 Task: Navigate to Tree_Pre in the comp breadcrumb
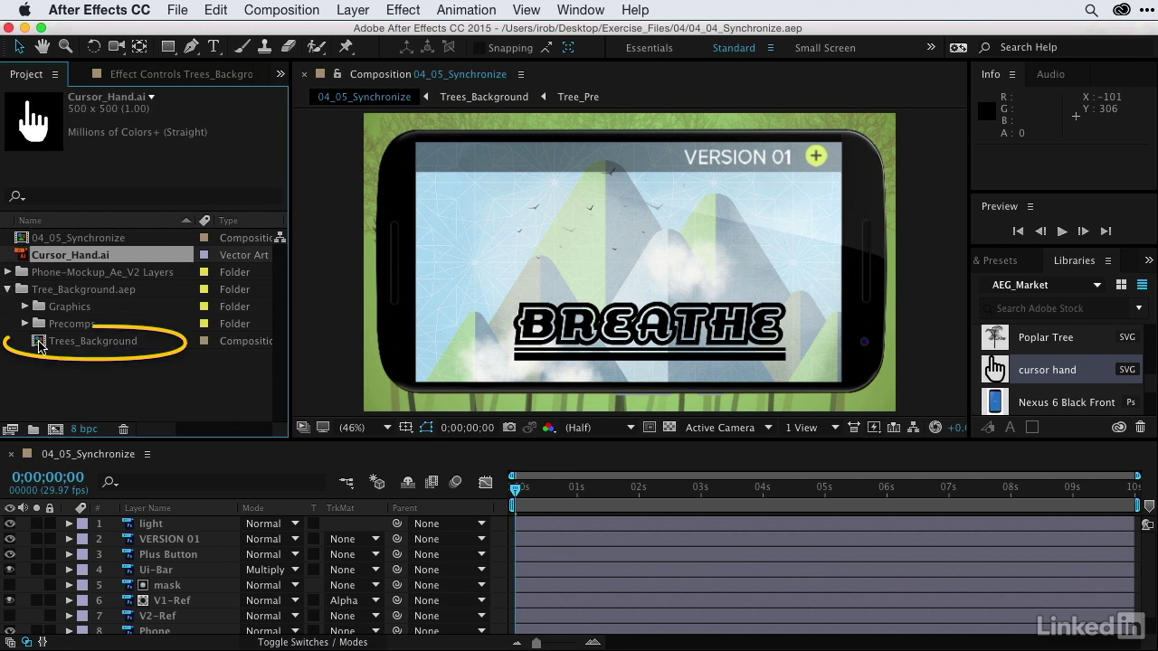point(578,97)
